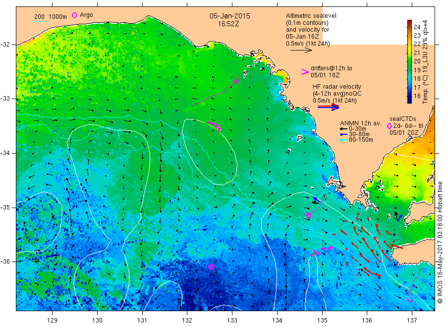The image size is (446, 327).
Task: Click the cyan 80-150m ANMN arrow
Action: 344,140
